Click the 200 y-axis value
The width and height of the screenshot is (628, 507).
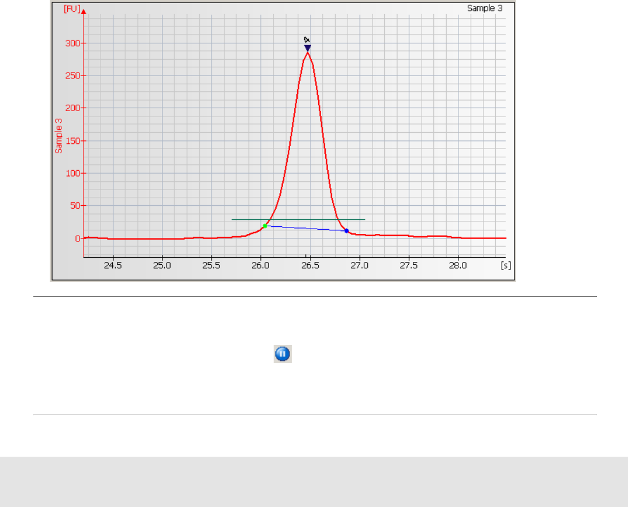[x=73, y=108]
